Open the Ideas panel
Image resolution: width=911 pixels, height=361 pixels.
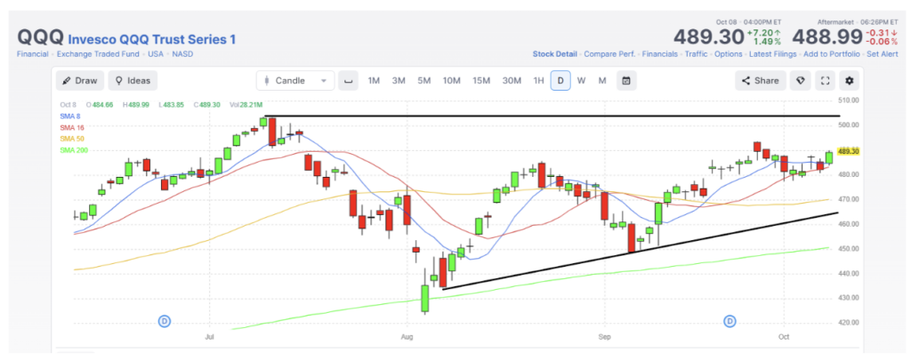click(x=133, y=81)
